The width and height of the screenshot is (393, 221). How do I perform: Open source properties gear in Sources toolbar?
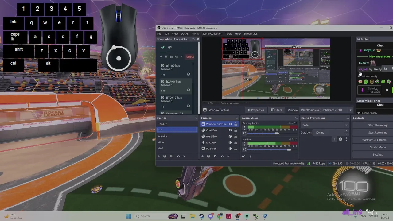pyautogui.click(x=215, y=156)
